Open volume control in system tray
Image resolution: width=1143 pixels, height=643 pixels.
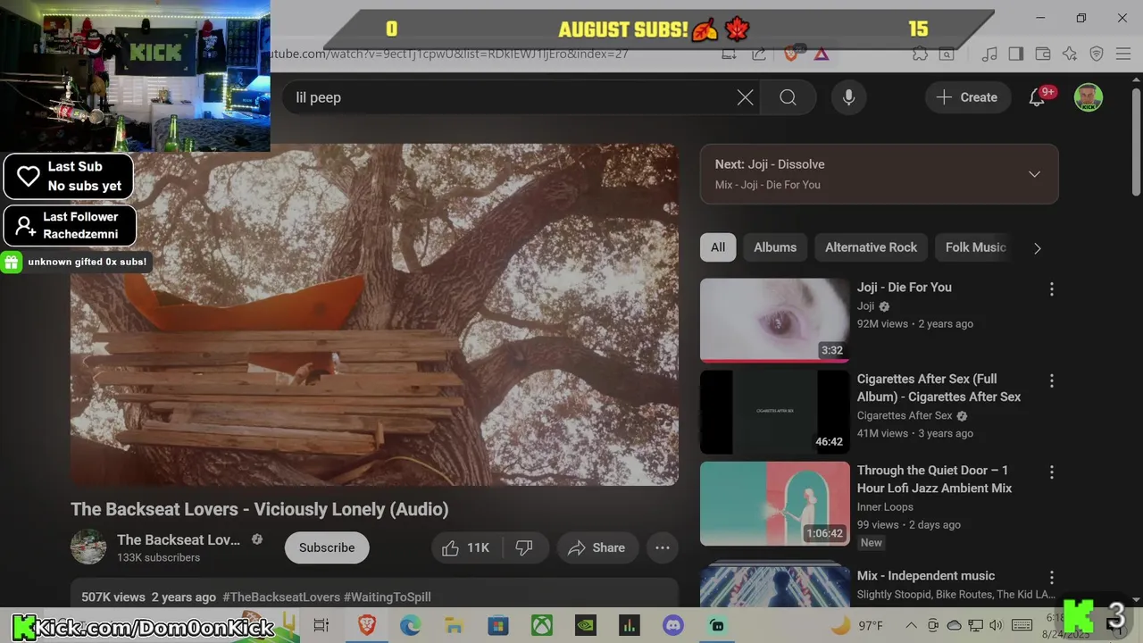click(997, 625)
